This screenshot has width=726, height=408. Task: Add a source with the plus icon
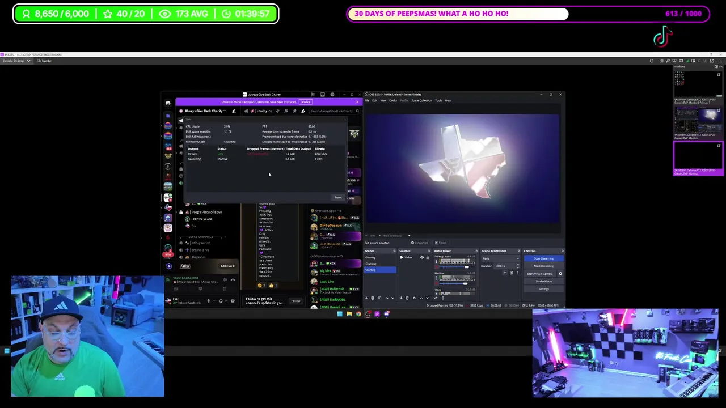[x=401, y=298]
